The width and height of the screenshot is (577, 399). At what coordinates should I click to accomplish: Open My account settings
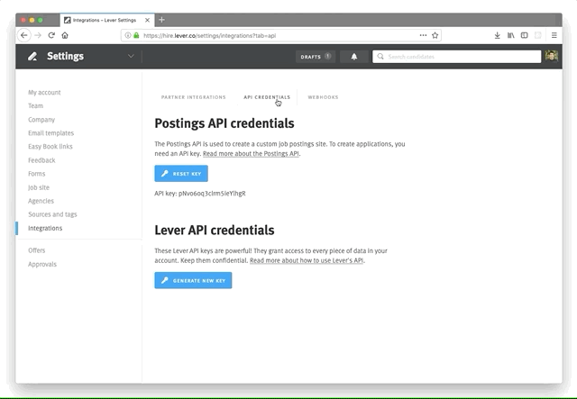tap(44, 93)
